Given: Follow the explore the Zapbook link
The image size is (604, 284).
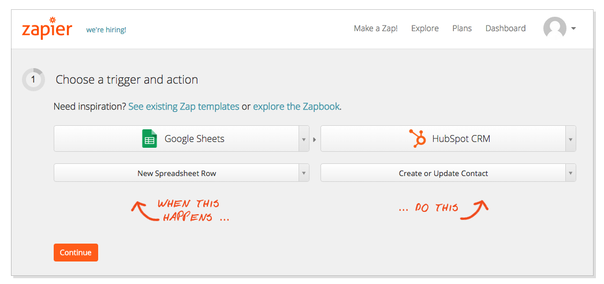Looking at the screenshot, I should click(296, 107).
